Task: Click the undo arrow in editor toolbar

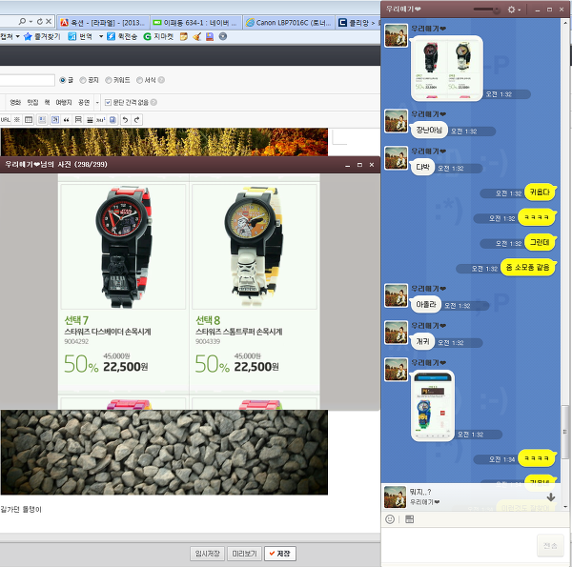Action: click(125, 120)
